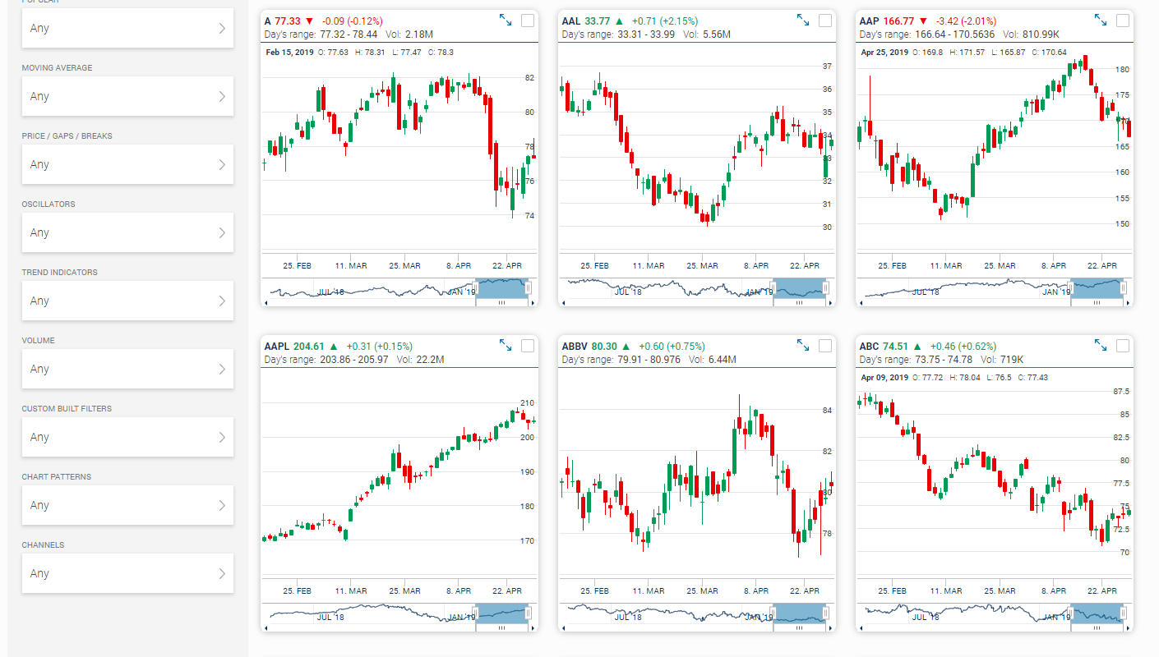Expand the Custom Built Filters selector

127,437
